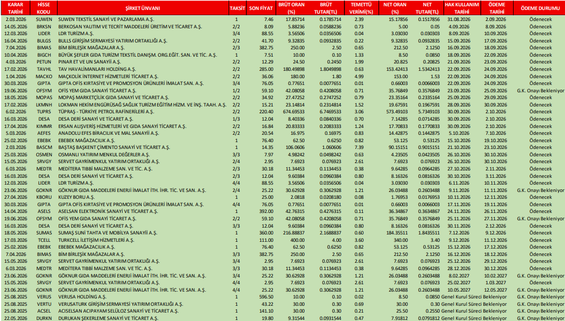Viewport: 565px width, 321px height.
Task: Select the KIMMR code cell
Action: [x=45, y=126]
